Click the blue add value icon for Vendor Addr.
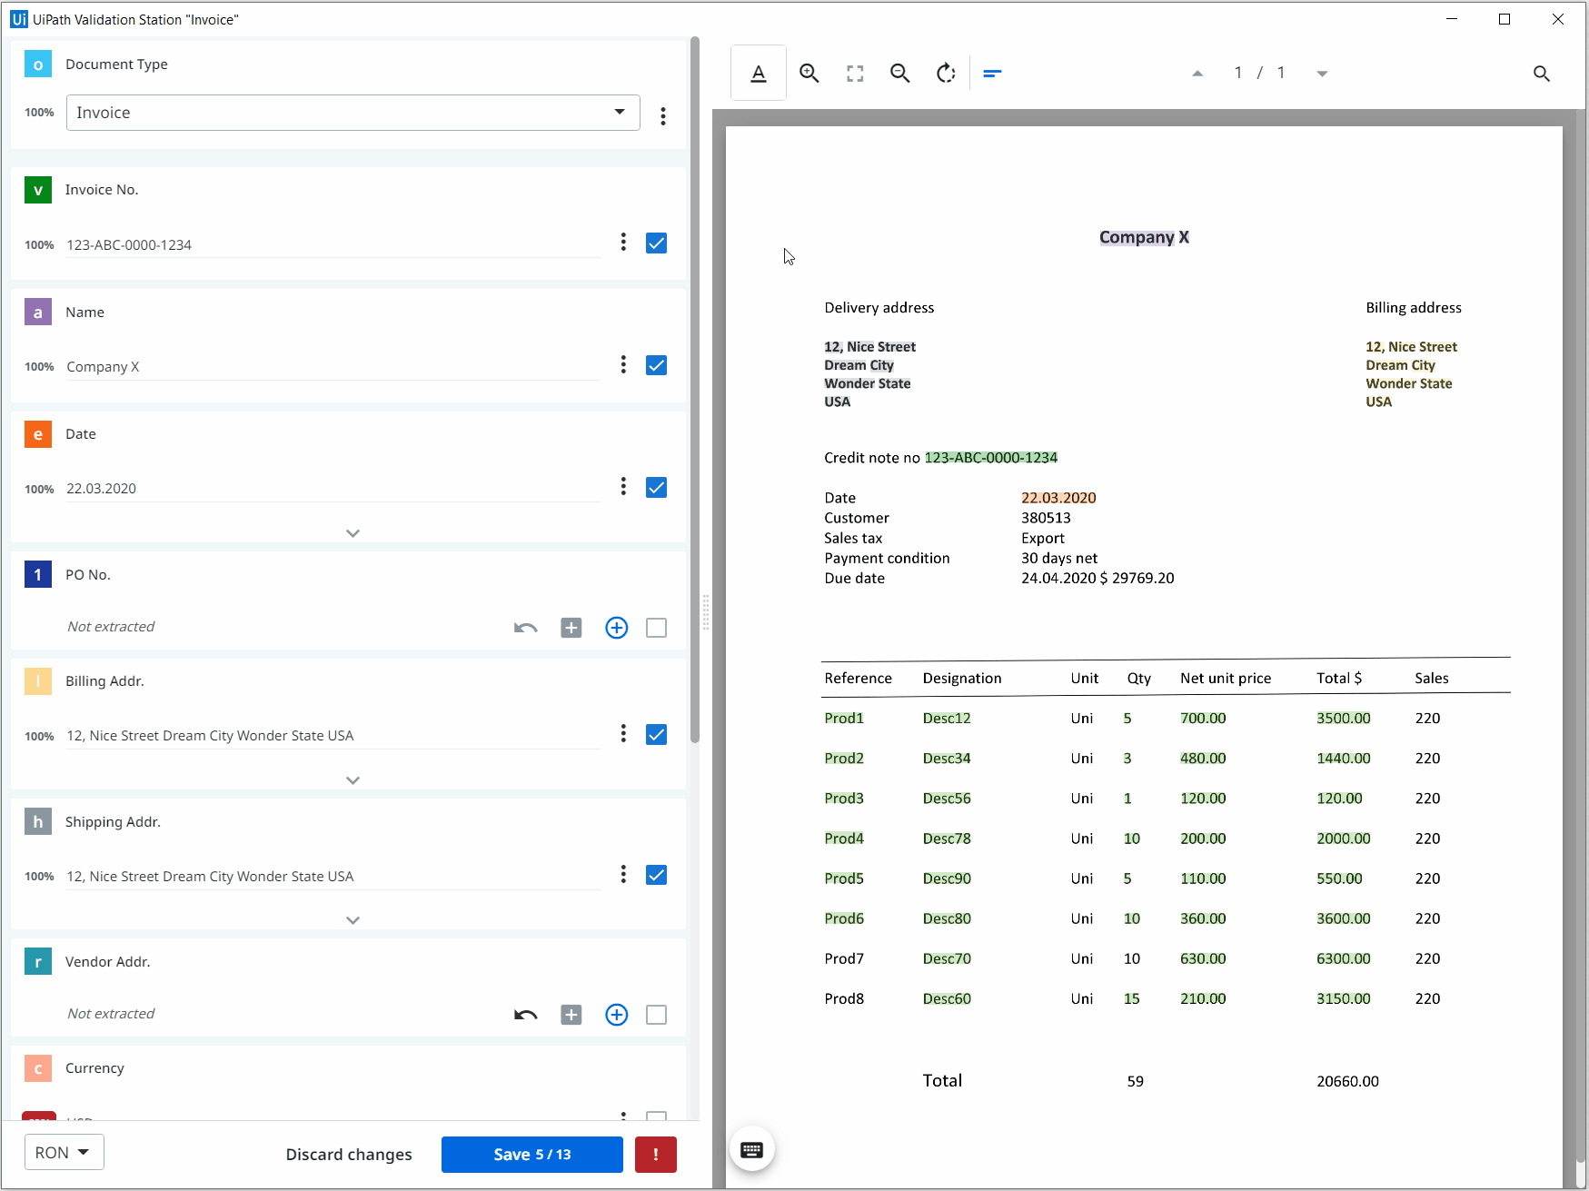Screen dimensions: 1589x1191 [x=616, y=1015]
